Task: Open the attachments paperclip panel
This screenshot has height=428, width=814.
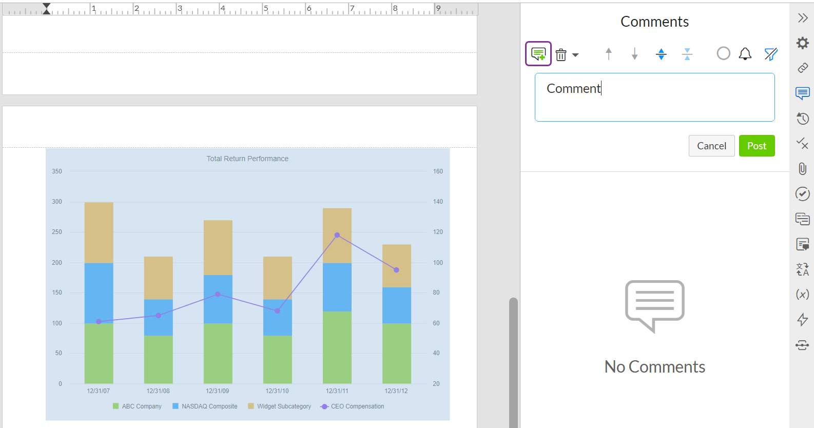Action: (803, 168)
